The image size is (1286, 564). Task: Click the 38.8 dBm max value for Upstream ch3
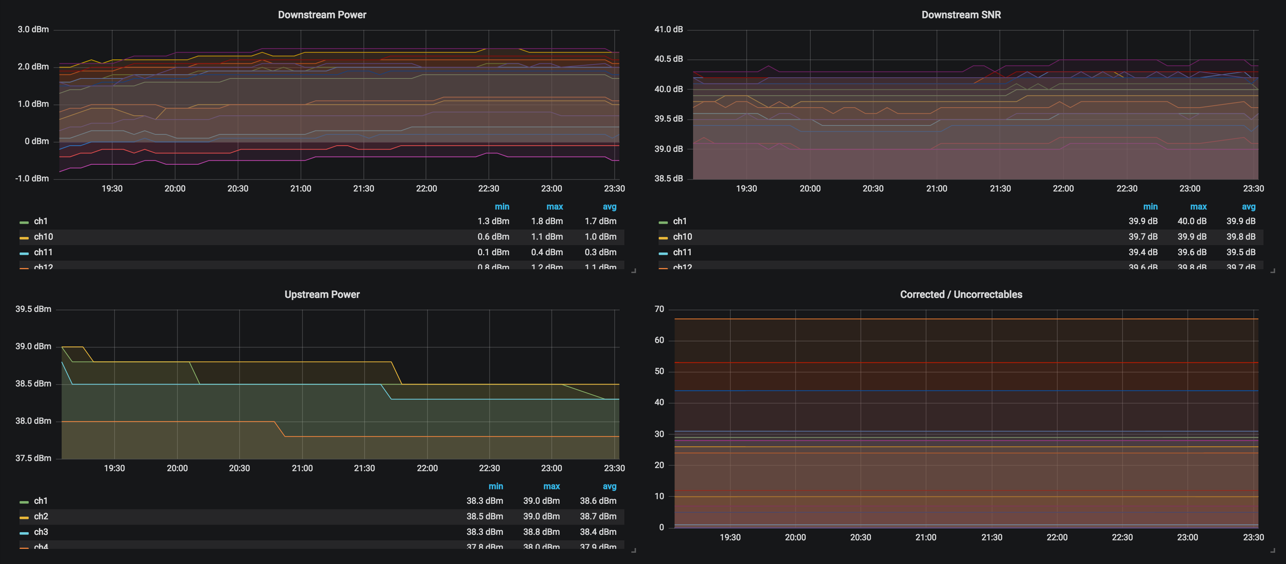(542, 532)
